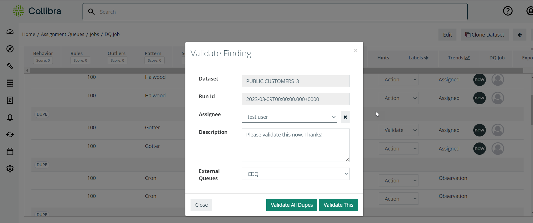533x223 pixels.
Task: Open the settings gear icon in sidebar
Action: click(x=10, y=169)
